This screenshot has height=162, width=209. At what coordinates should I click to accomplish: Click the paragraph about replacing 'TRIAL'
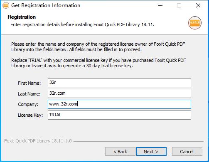click(98, 63)
